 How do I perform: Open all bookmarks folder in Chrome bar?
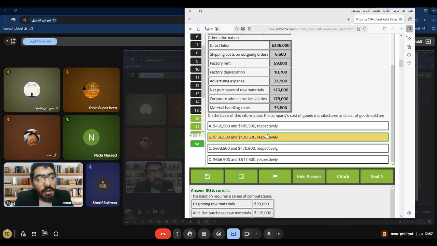18,29
